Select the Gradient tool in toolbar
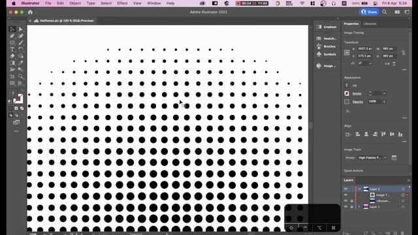The height and width of the screenshot is (235, 418). click(12, 63)
